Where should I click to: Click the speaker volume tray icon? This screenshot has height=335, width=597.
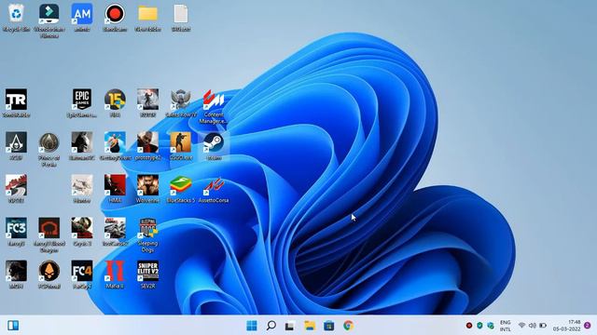click(x=533, y=326)
